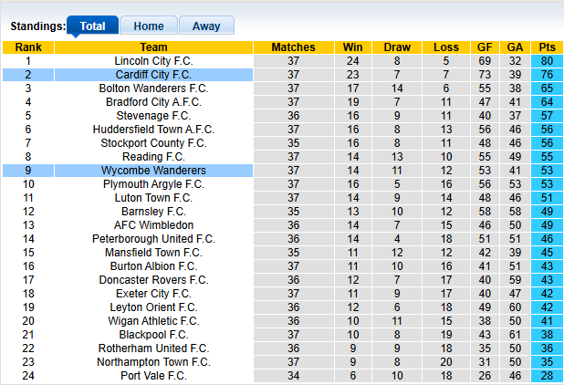Open Lincoln City F.C. team link
Viewport: 564px width, 385px height.
(153, 61)
